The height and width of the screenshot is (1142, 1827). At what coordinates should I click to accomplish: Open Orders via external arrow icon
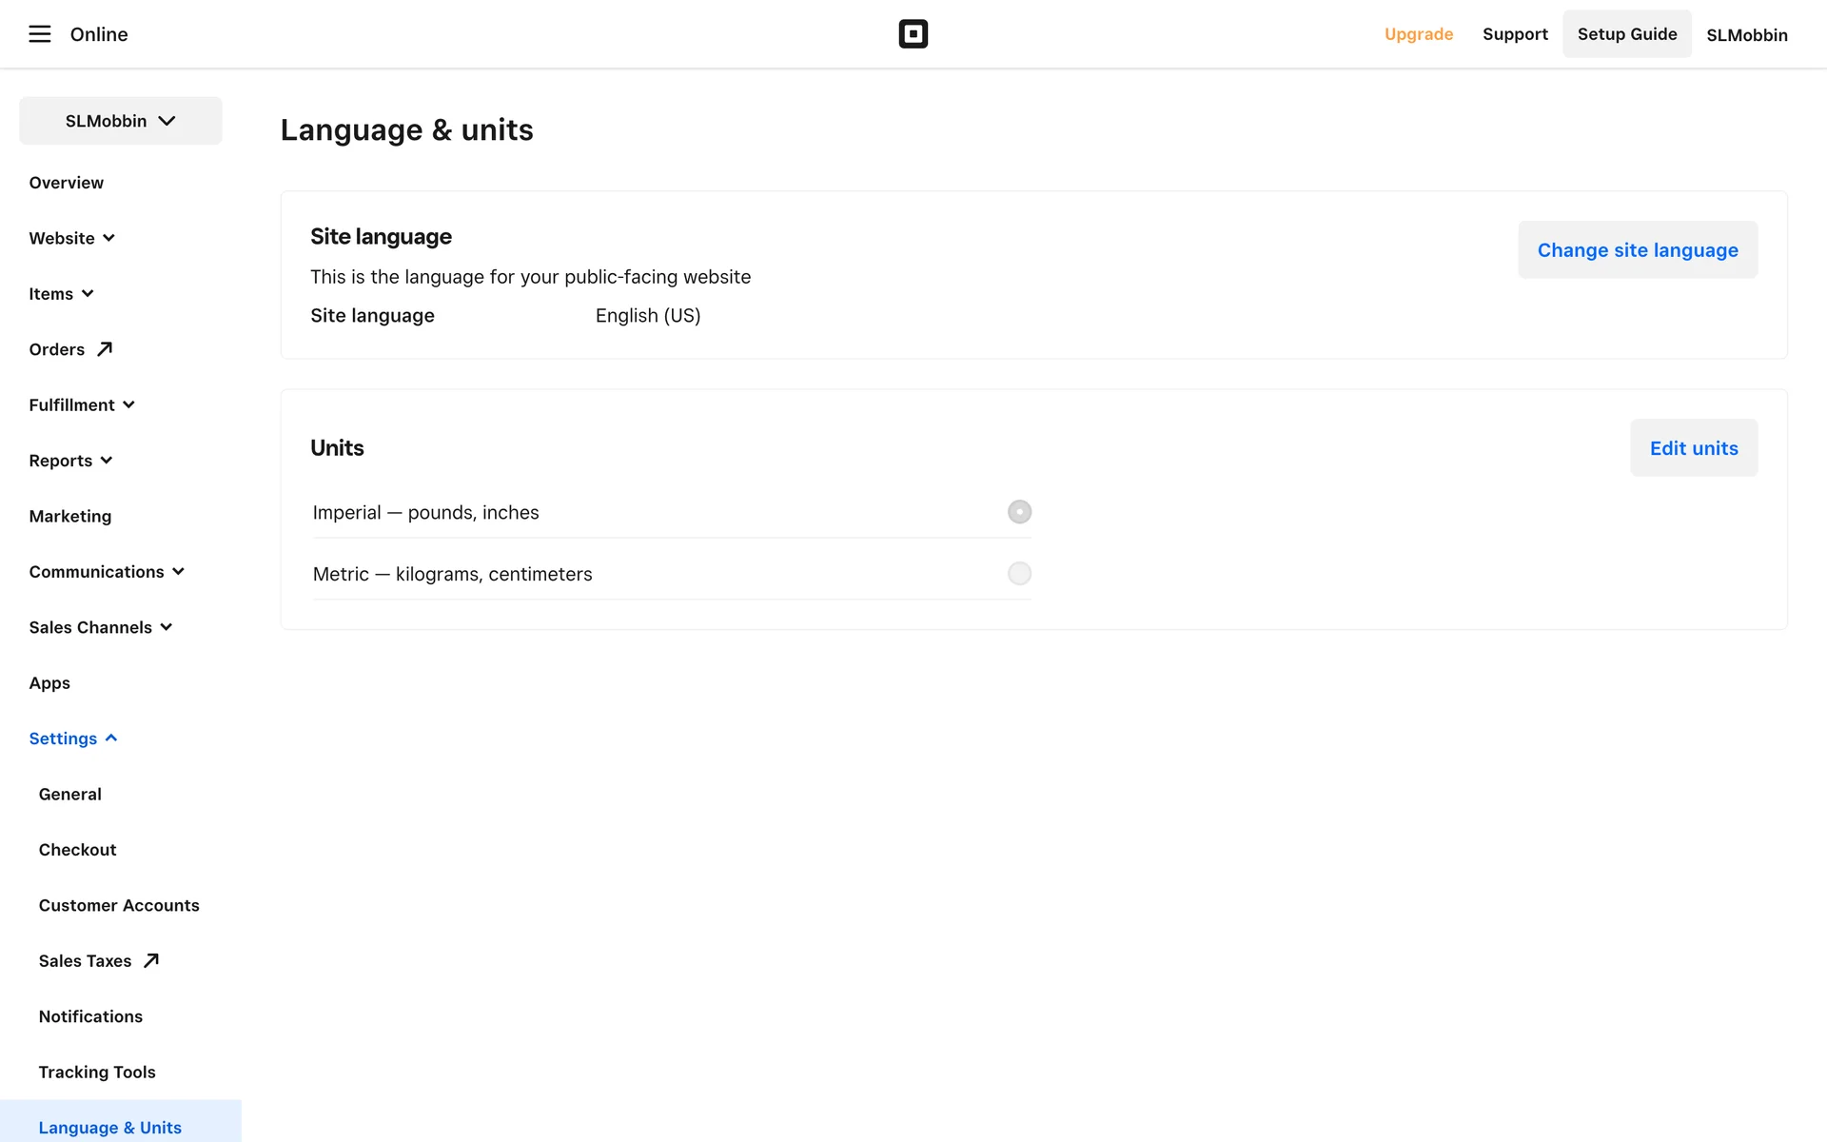pos(105,349)
